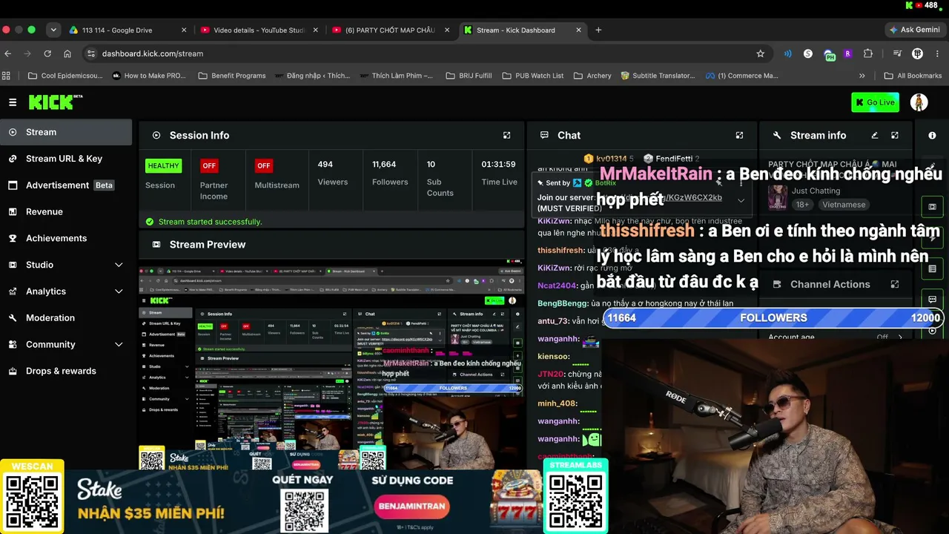Click antu_73's username in chat

[553, 321]
